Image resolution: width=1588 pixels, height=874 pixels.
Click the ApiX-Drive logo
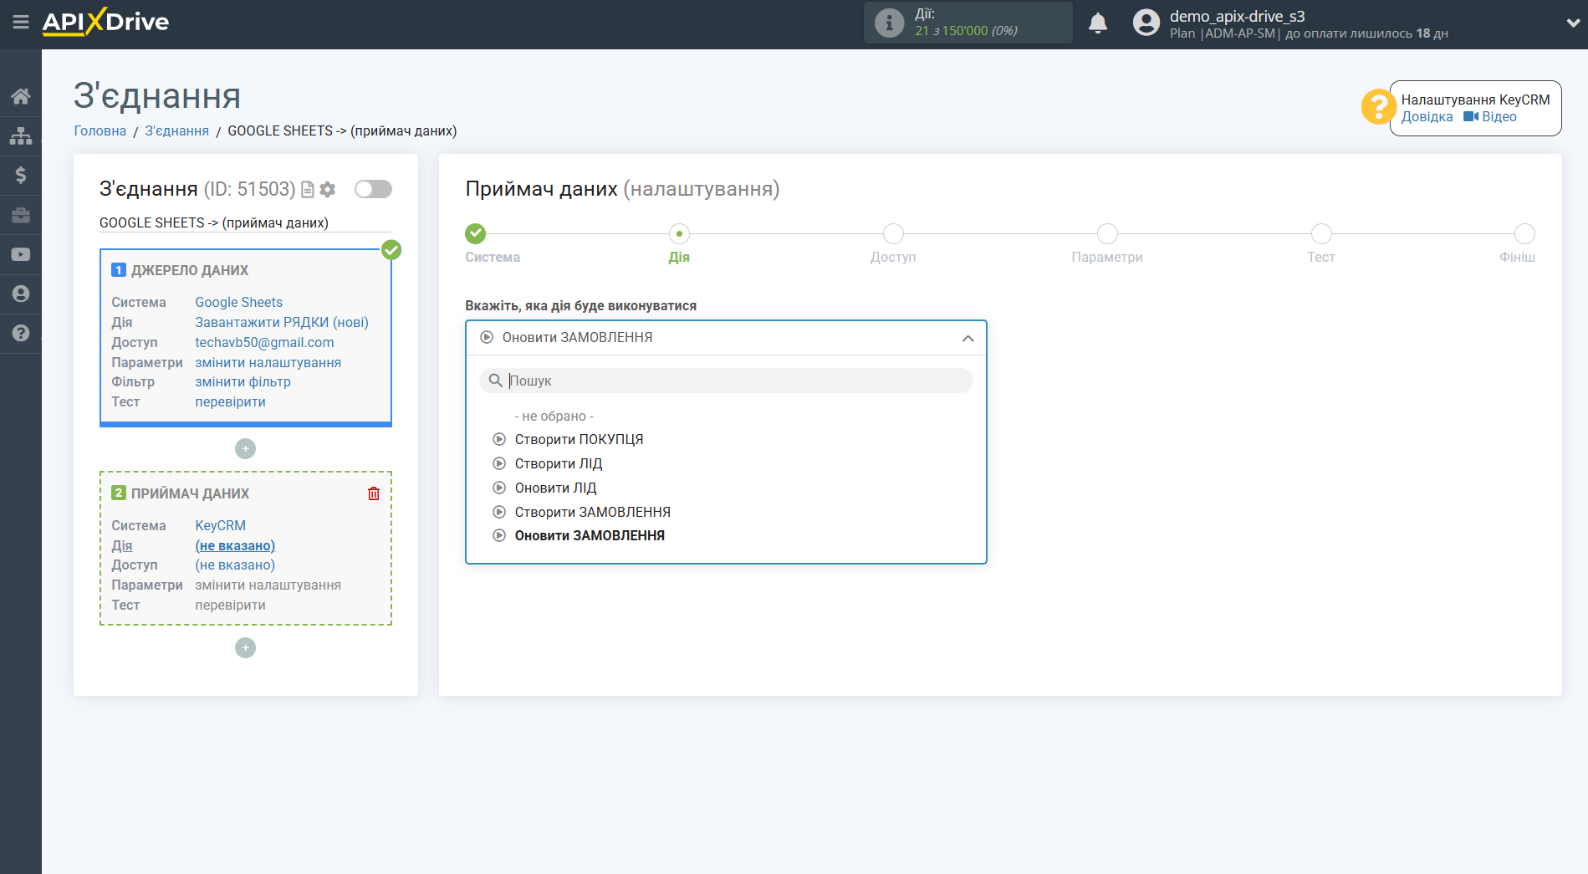(x=105, y=22)
